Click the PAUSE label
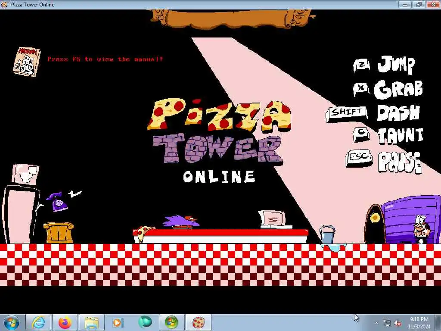Image resolution: width=441 pixels, height=331 pixels. click(400, 162)
